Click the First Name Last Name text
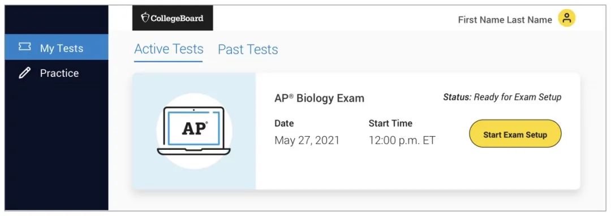This screenshot has height=216, width=611. (x=505, y=19)
